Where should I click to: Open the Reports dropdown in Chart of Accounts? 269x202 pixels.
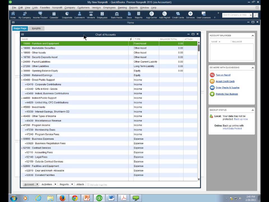tap(66, 184)
